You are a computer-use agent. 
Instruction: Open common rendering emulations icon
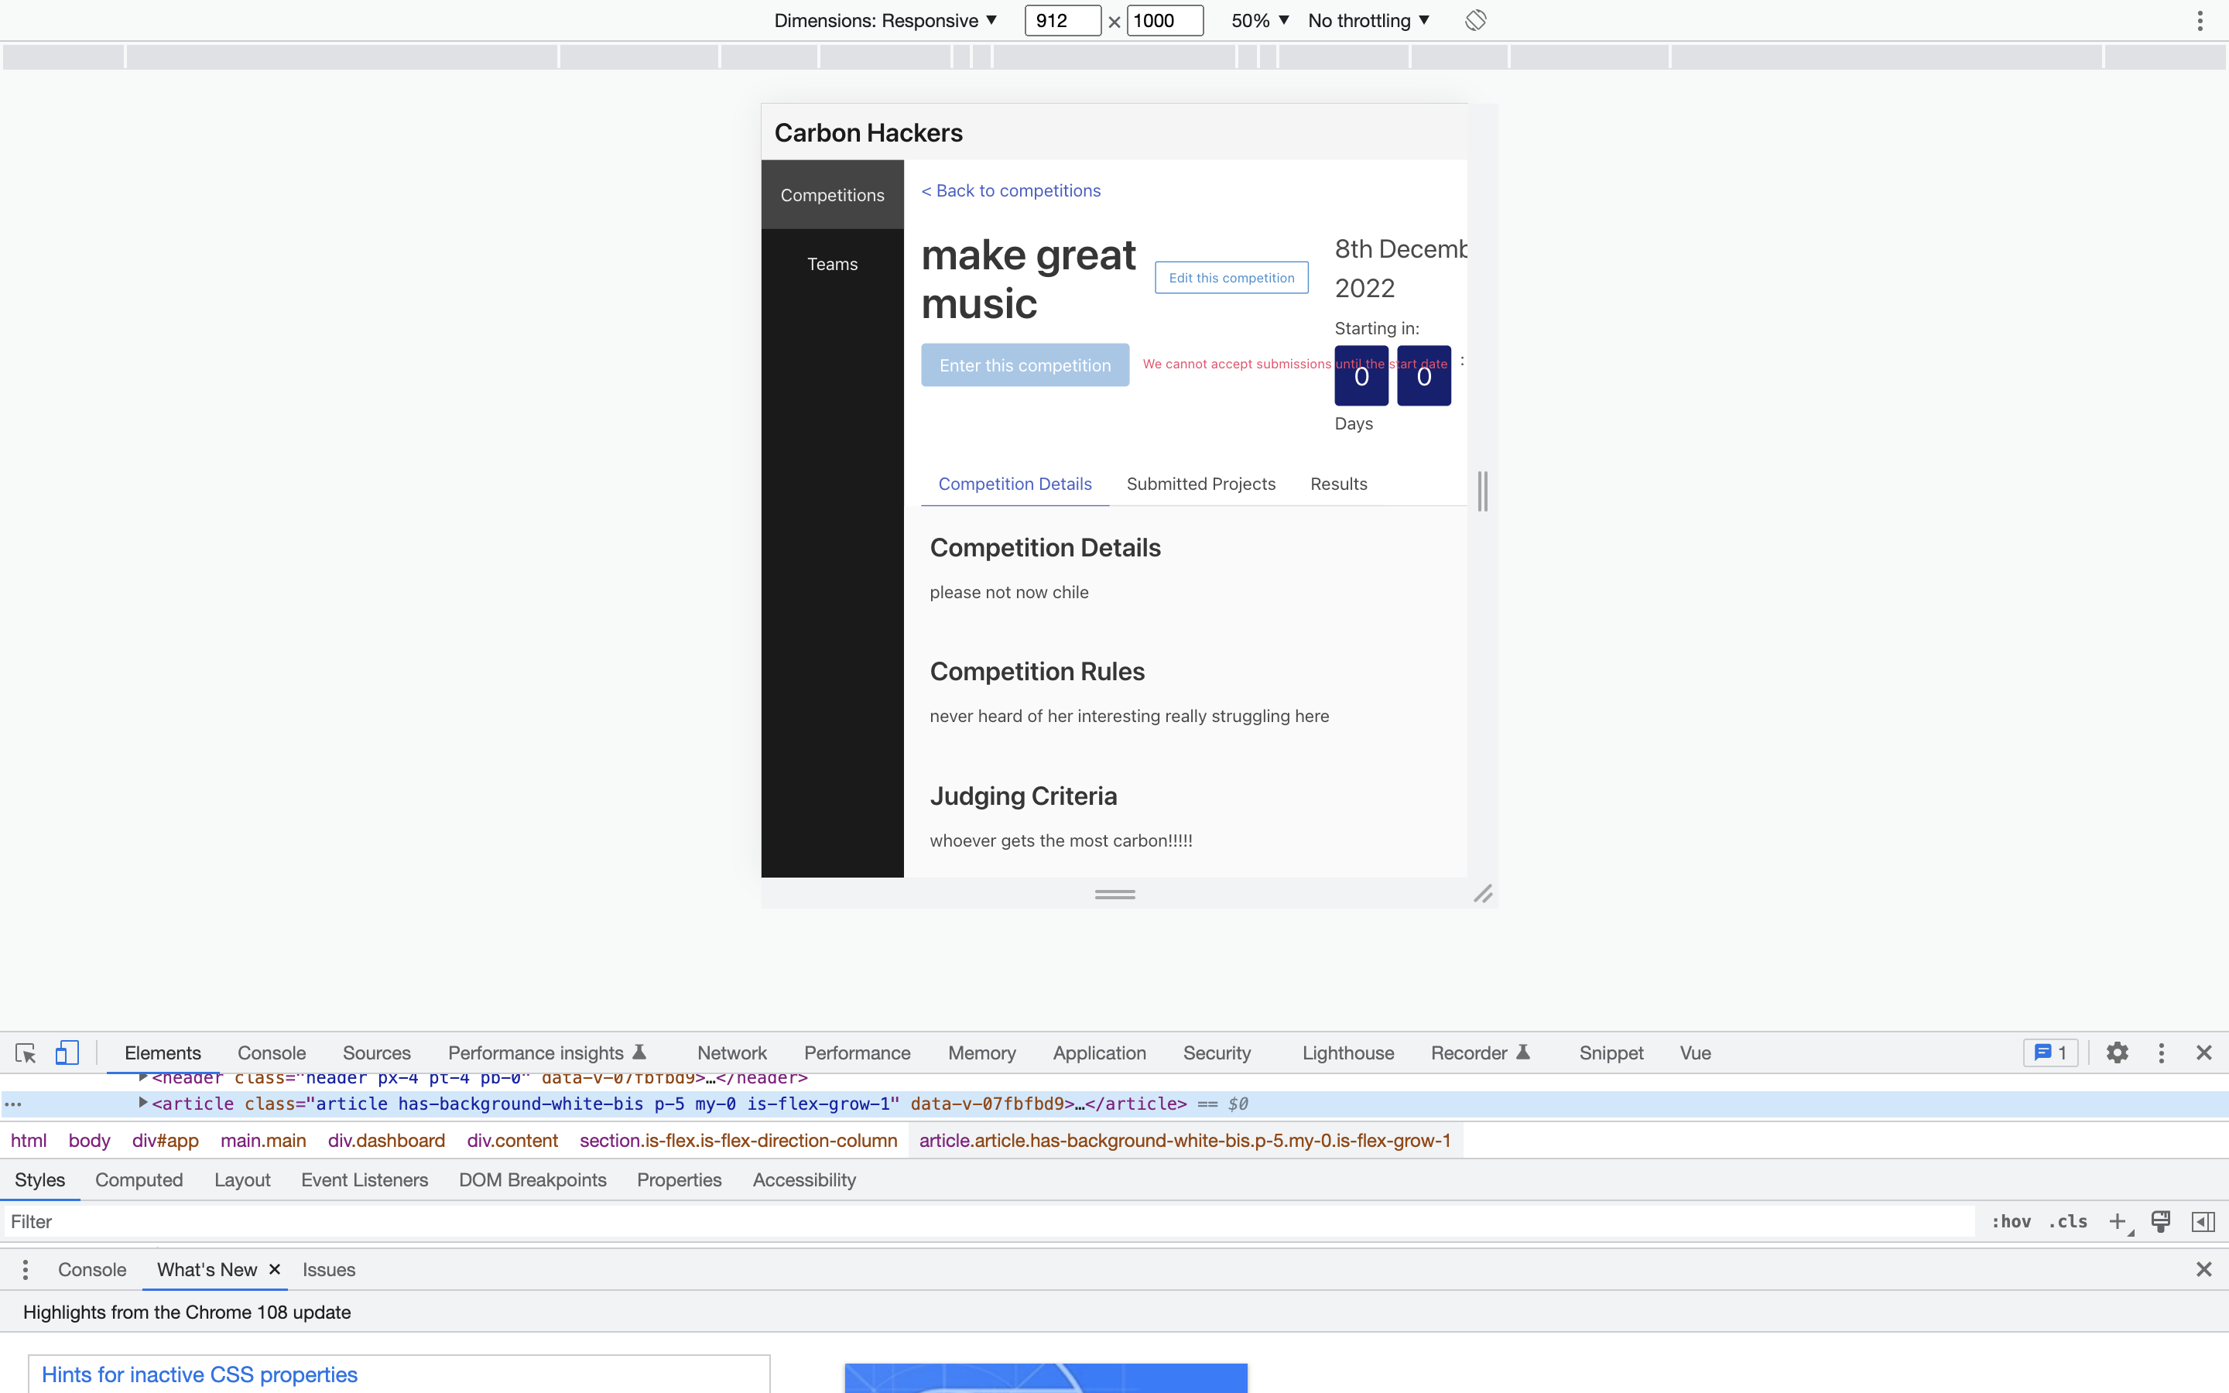[x=2160, y=1220]
